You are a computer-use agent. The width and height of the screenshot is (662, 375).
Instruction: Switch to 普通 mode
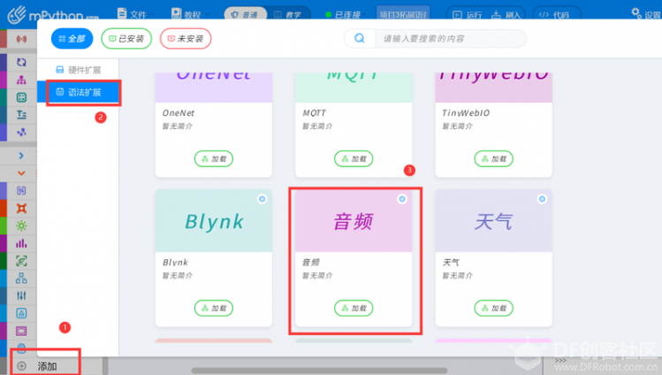pyautogui.click(x=245, y=14)
